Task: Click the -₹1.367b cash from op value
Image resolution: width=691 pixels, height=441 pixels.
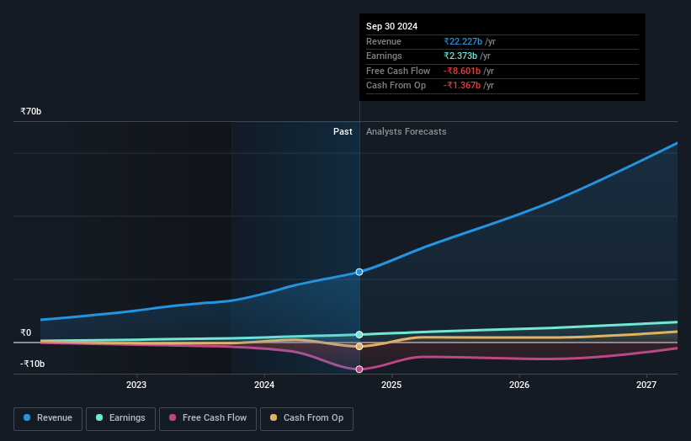Action: click(462, 86)
